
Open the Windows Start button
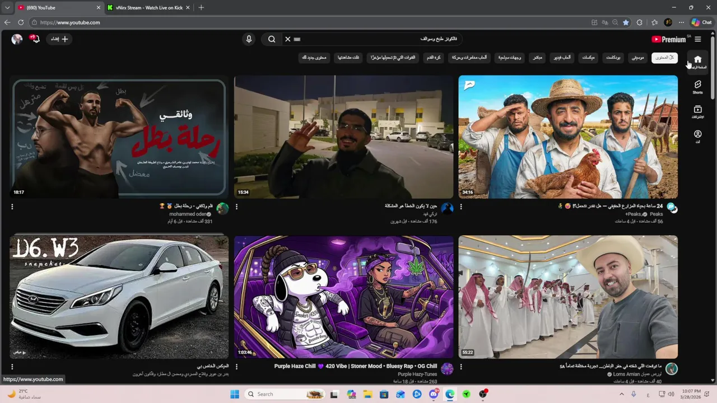[234, 394]
